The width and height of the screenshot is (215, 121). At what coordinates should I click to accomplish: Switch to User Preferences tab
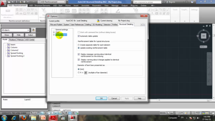tap(77, 25)
